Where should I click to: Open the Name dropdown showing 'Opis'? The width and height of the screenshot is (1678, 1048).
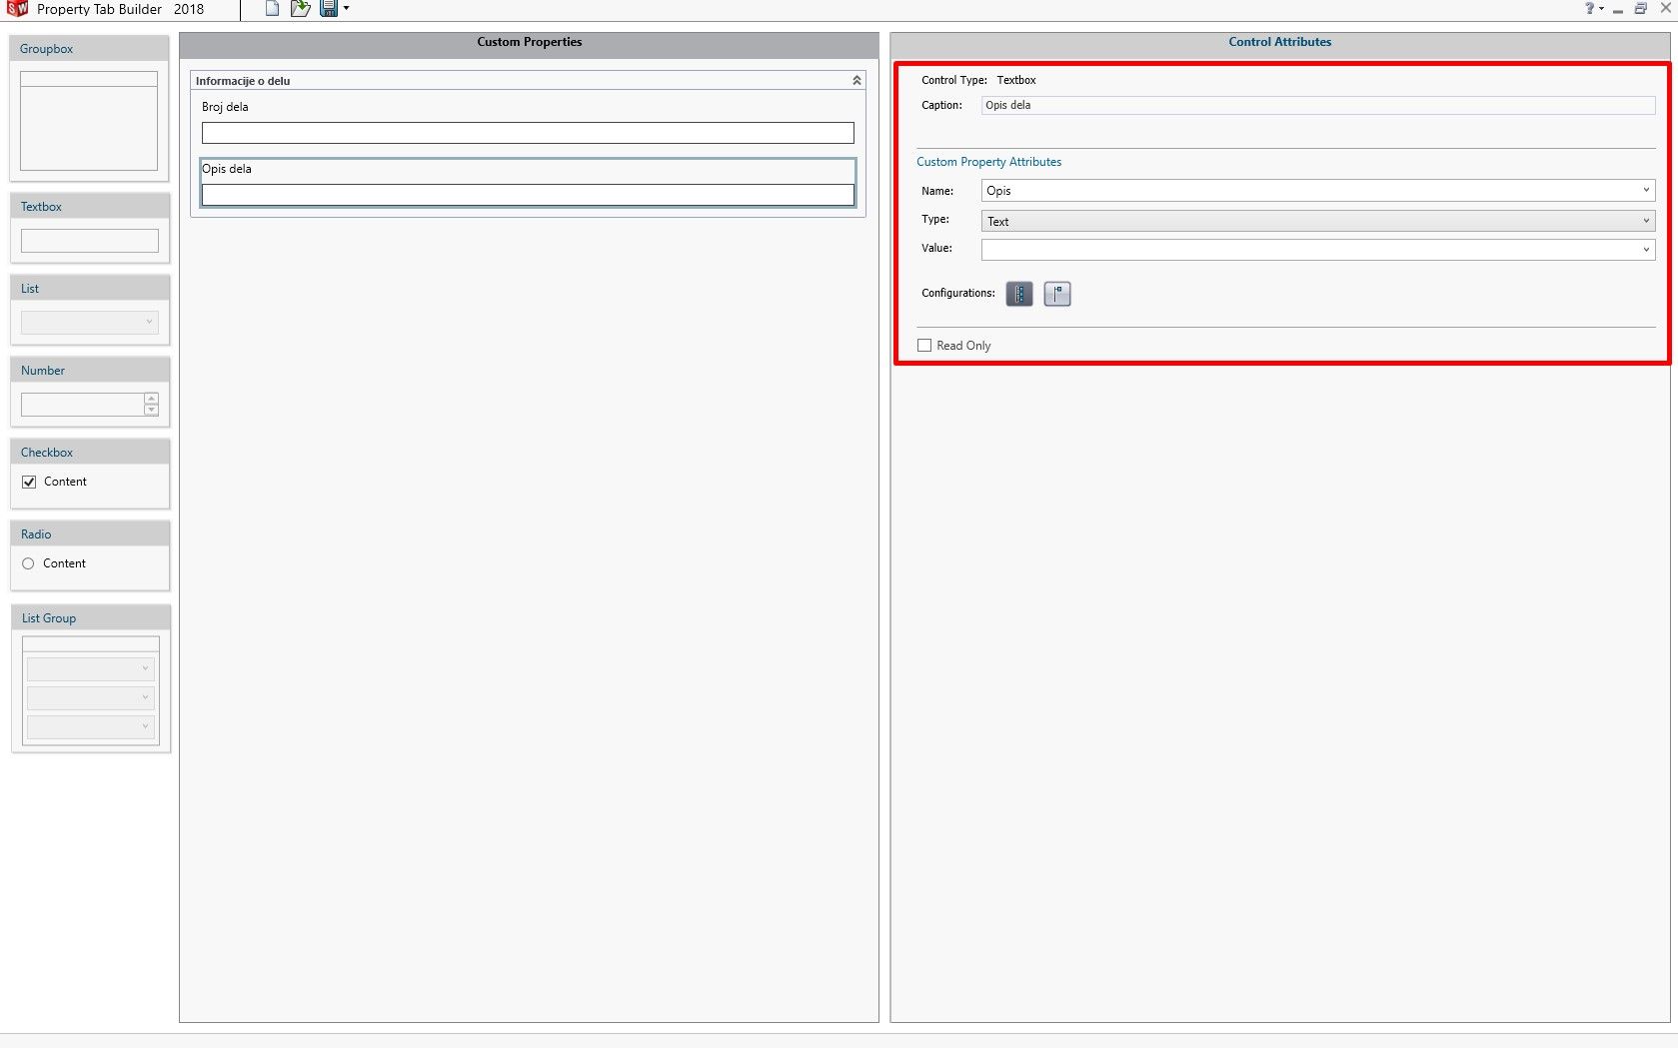(1645, 190)
